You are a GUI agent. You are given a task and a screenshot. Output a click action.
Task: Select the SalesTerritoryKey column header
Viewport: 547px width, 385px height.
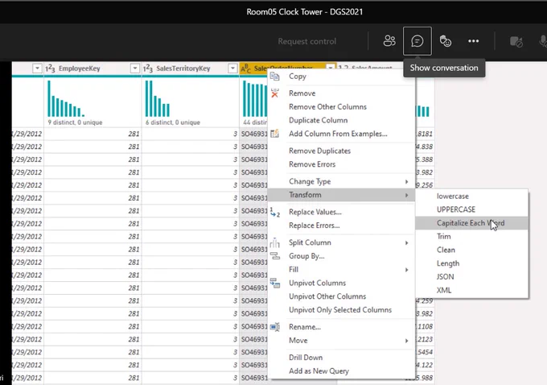pyautogui.click(x=190, y=68)
